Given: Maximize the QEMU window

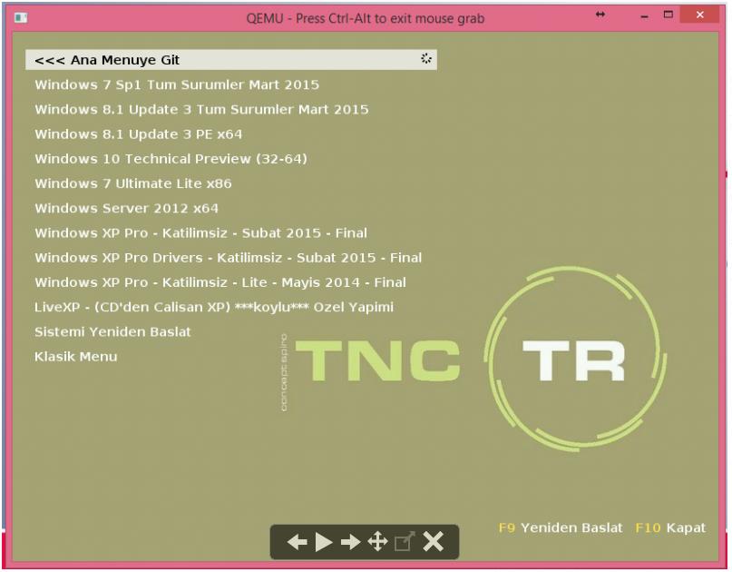Looking at the screenshot, I should coord(669,15).
